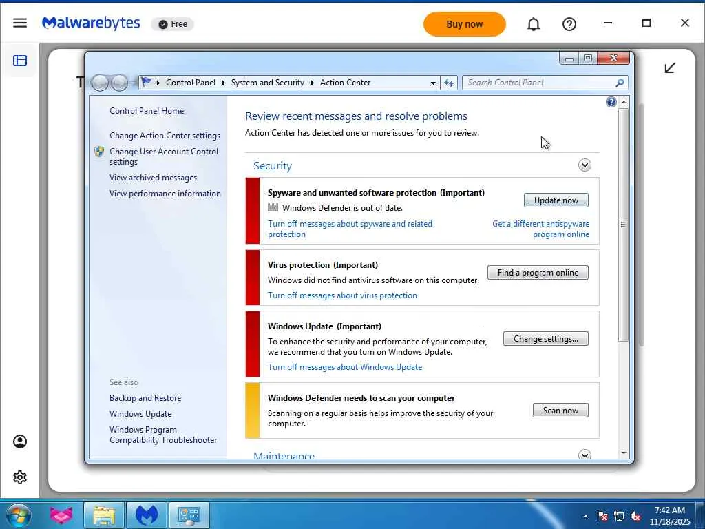Click the muted volume tray icon
705x529 pixels.
(x=635, y=516)
